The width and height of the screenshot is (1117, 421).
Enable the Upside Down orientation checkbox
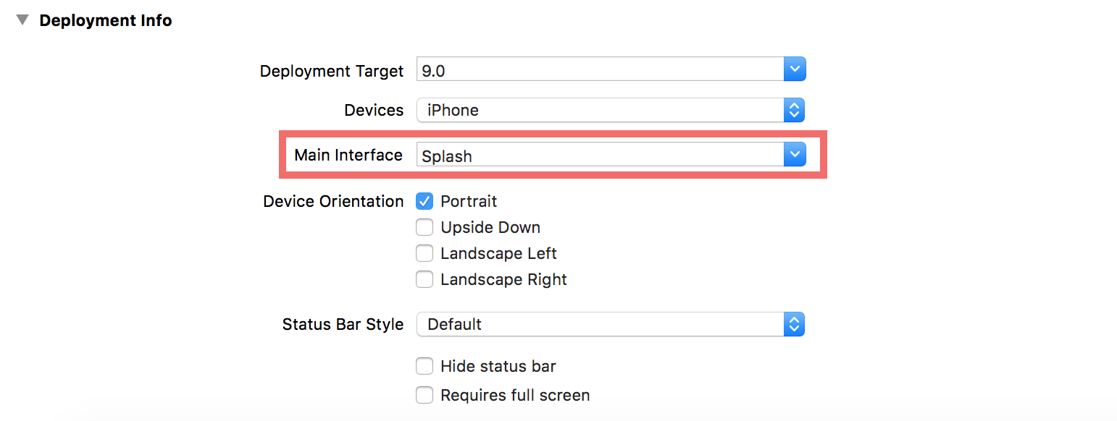tap(424, 227)
